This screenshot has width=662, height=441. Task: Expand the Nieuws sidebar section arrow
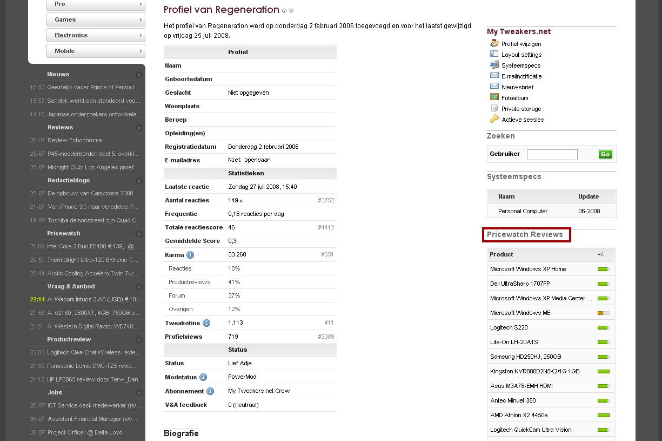[x=139, y=75]
